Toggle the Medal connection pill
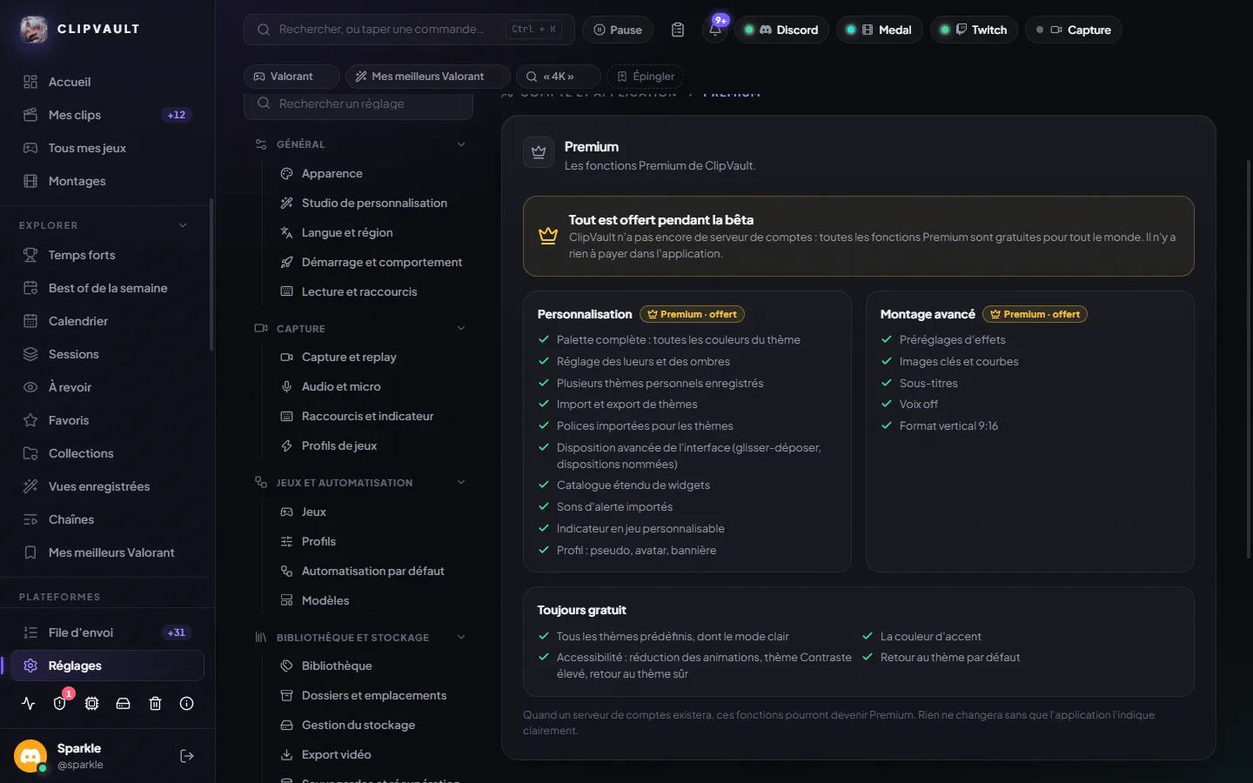The width and height of the screenshot is (1253, 783). point(880,30)
